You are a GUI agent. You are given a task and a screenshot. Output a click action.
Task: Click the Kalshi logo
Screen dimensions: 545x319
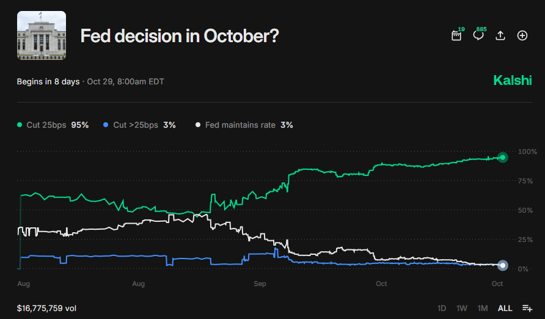[x=512, y=81]
